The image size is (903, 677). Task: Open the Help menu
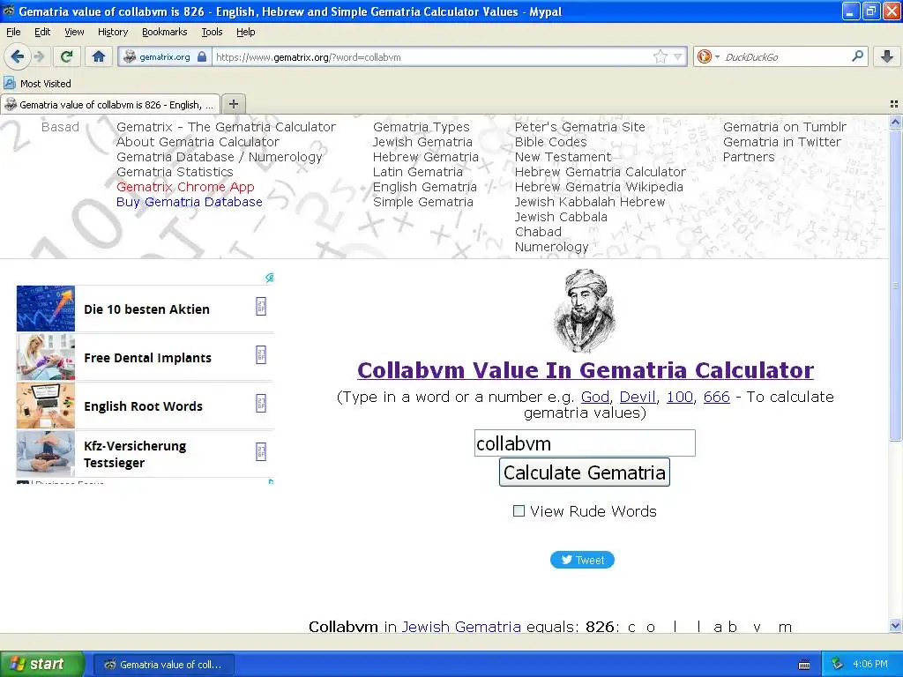[246, 32]
